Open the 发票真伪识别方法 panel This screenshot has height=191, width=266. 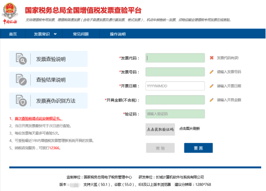pyautogui.click(x=48, y=101)
